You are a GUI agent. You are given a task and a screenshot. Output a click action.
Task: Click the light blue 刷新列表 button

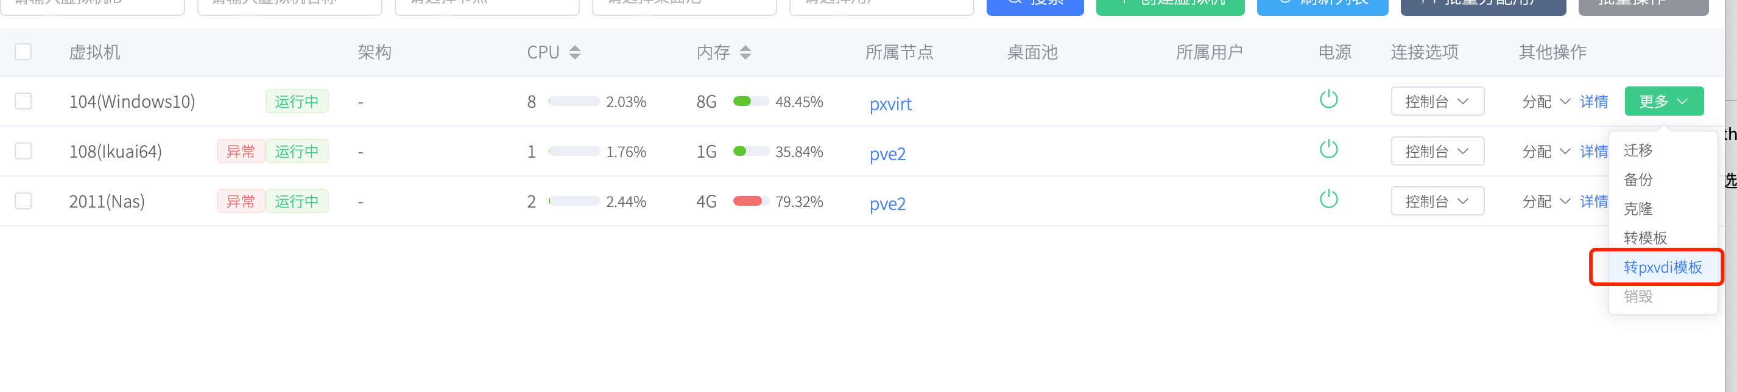click(1322, 5)
